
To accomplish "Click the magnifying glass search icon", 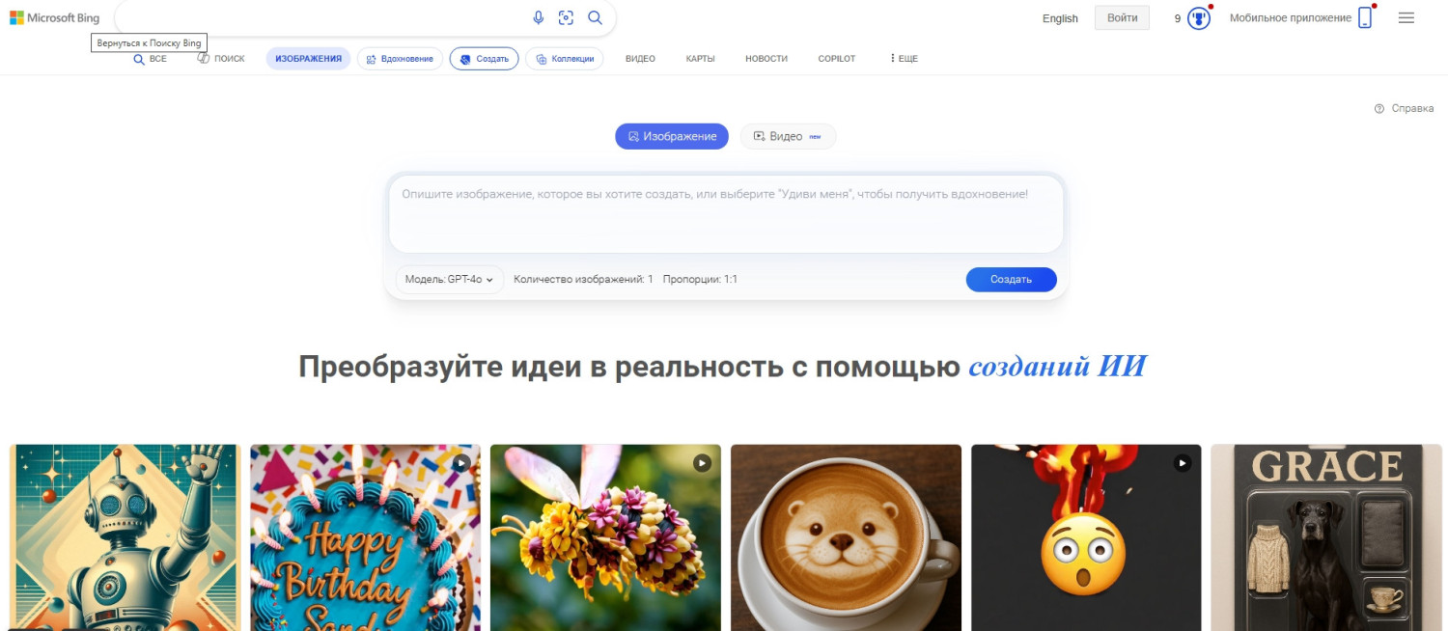I will point(595,17).
